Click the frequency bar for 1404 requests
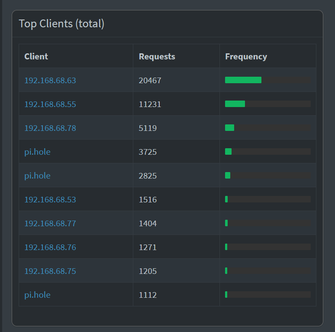 [x=268, y=223]
